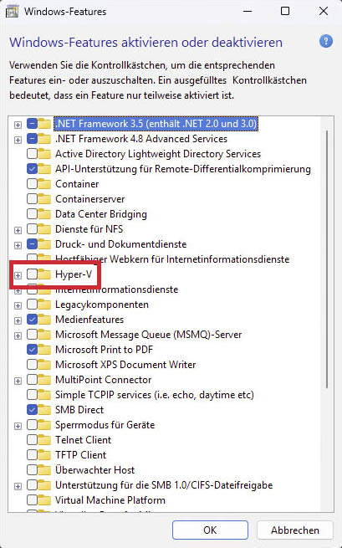The width and height of the screenshot is (342, 548).
Task: Expand .NET Framework 4.8 Advanced Services
Action: point(18,140)
